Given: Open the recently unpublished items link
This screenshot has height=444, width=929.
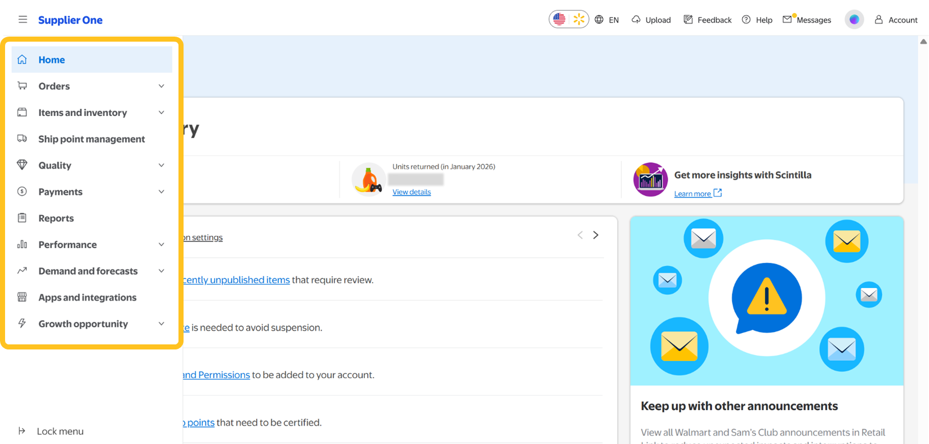Looking at the screenshot, I should coord(236,280).
